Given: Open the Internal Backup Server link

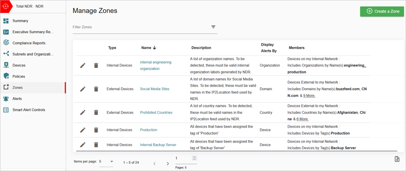Looking at the screenshot, I should click(x=158, y=145).
